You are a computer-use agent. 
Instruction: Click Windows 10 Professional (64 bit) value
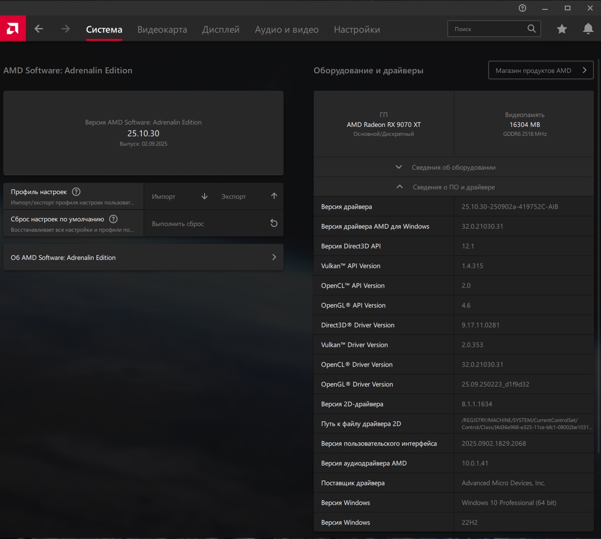pyautogui.click(x=509, y=503)
